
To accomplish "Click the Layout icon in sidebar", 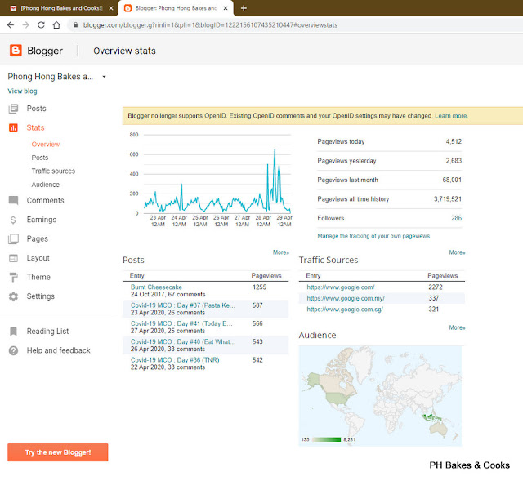I will tap(13, 258).
